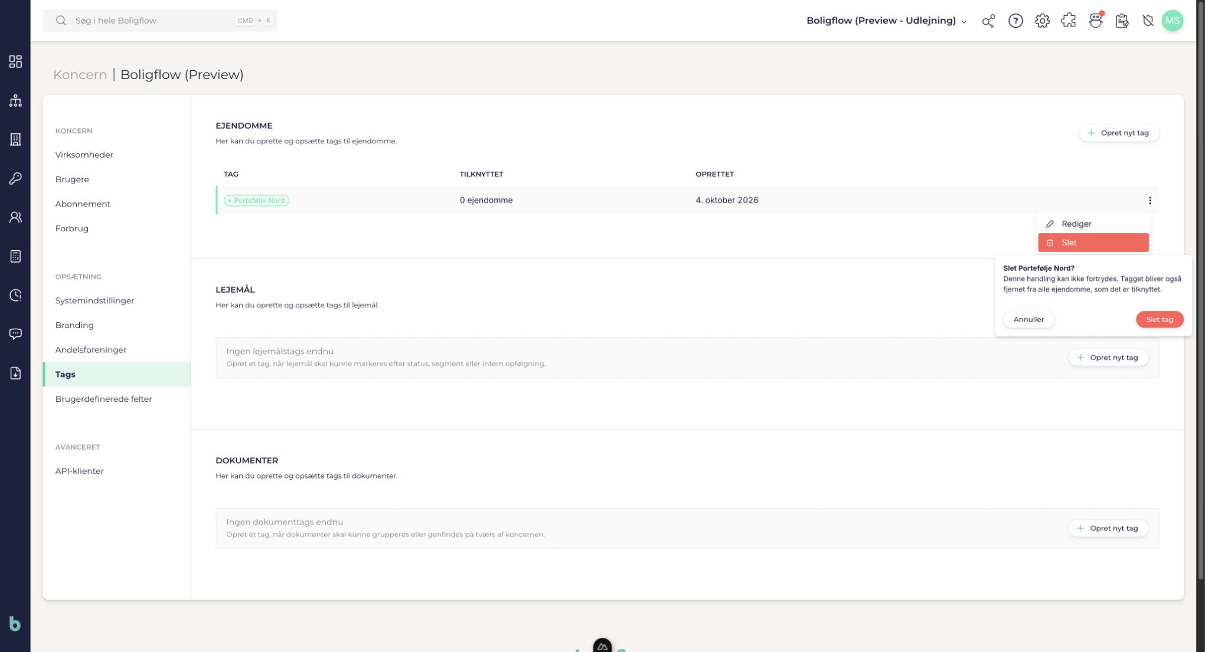Open the organization hierarchy sidebar icon
1205x652 pixels.
tap(15, 100)
